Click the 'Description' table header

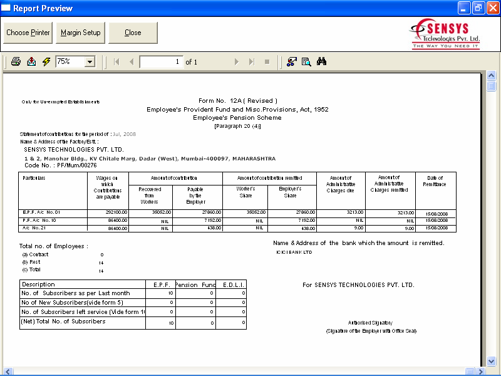coord(38,285)
